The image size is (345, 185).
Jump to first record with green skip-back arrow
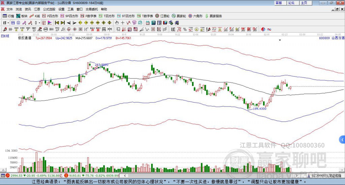(x=57, y=23)
